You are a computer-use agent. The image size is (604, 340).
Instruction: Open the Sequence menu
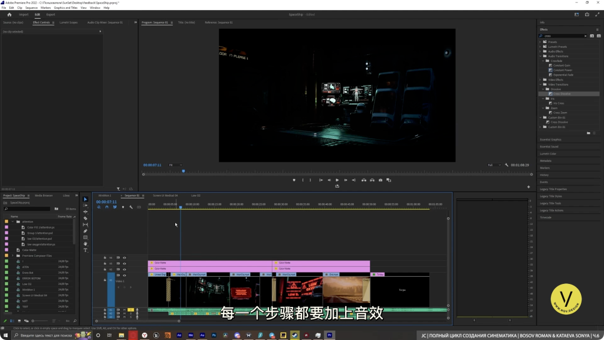(x=31, y=8)
